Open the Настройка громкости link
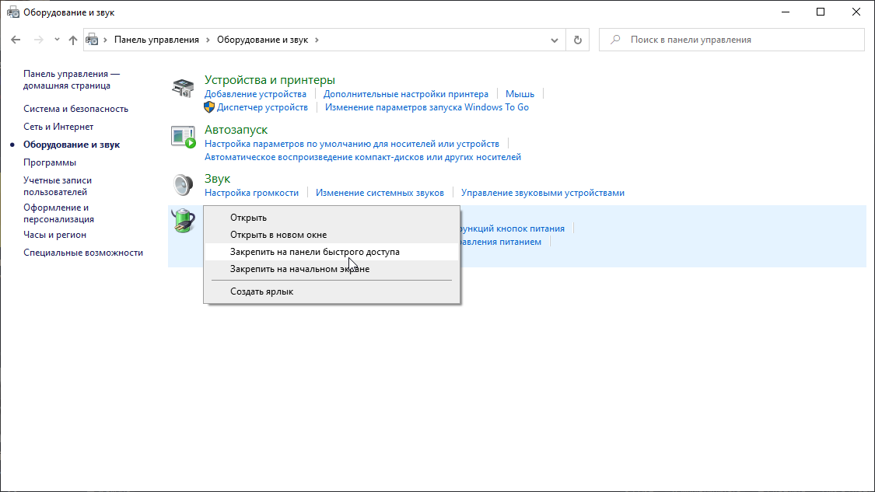The image size is (875, 492). tap(251, 193)
